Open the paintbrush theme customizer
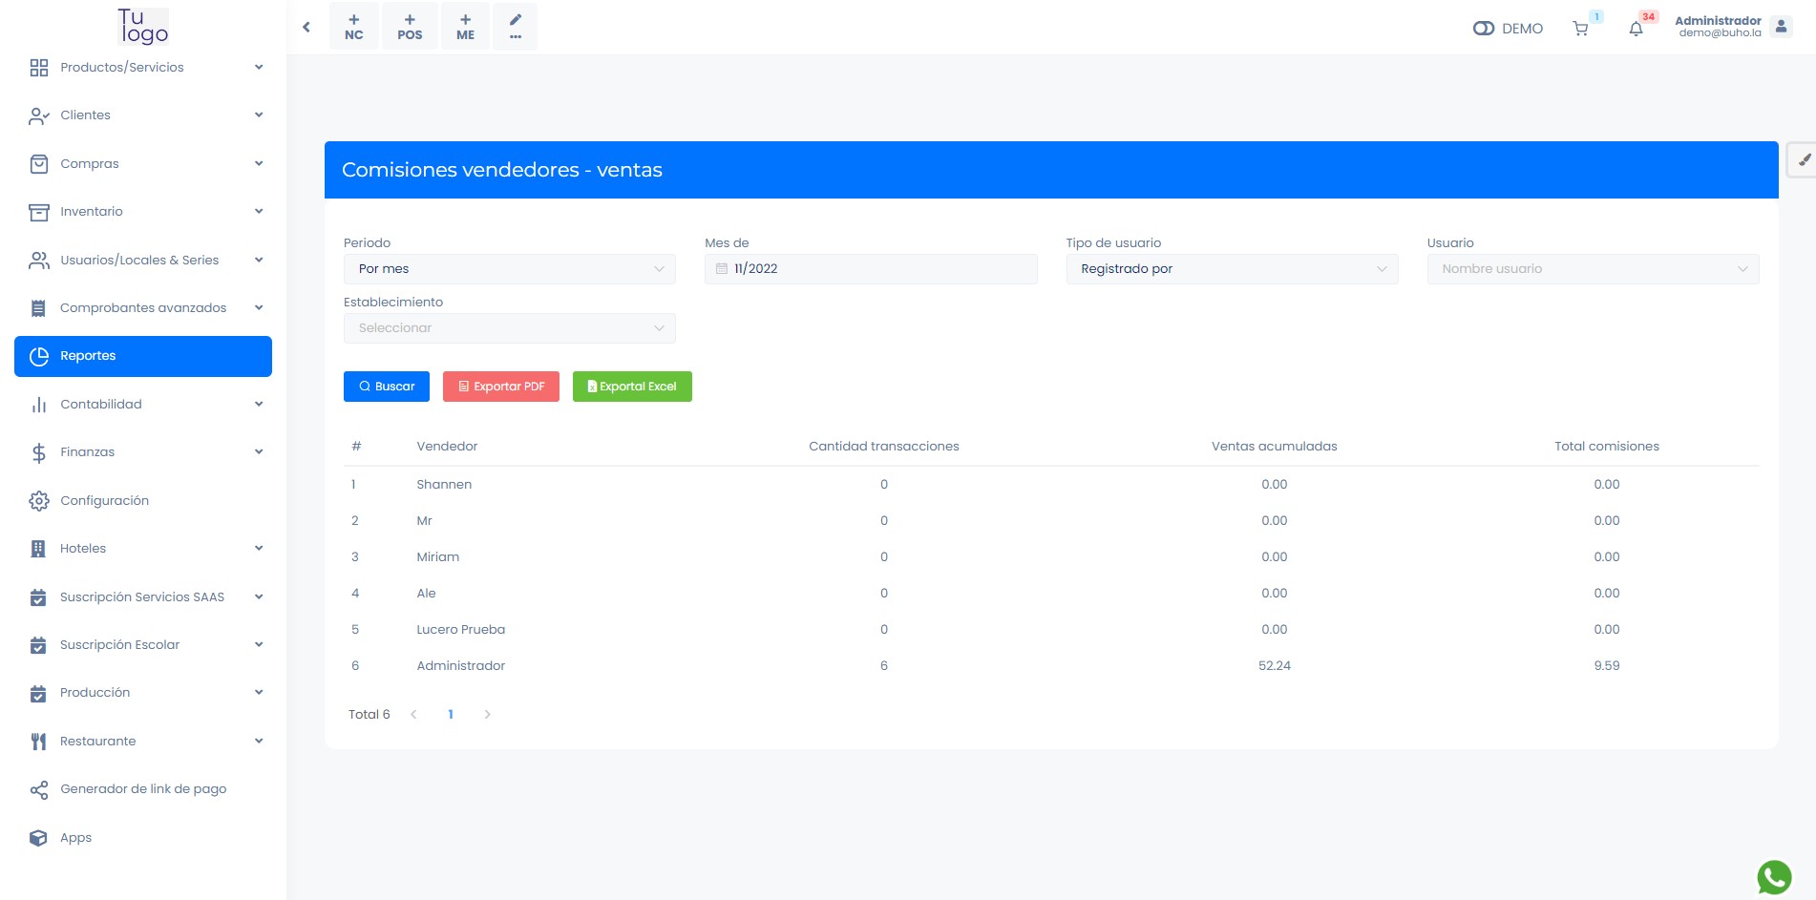 pos(1804,160)
